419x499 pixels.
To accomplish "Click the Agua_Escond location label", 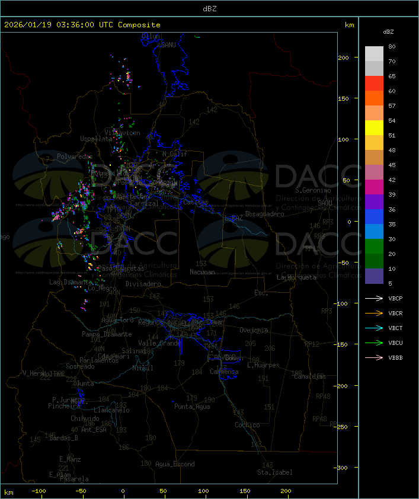I will click(175, 464).
